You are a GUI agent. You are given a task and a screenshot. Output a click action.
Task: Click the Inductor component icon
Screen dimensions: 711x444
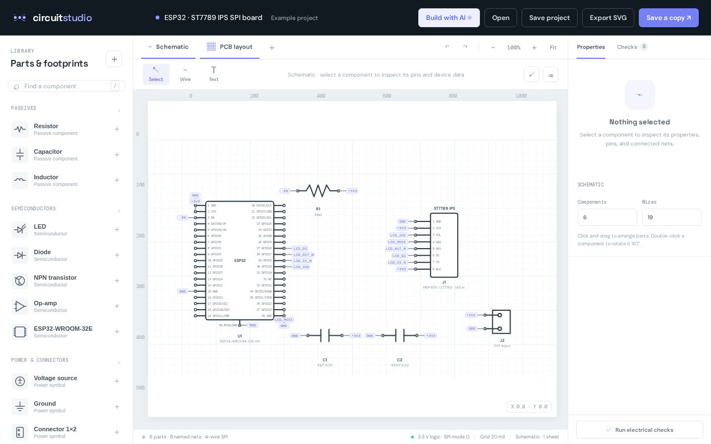point(20,180)
